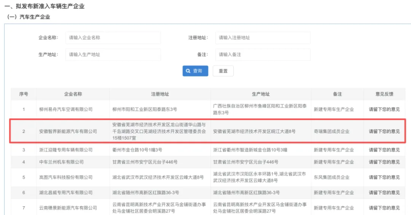The width and height of the screenshot is (411, 215).
Task: Click the blue 查询 search button
Action: [x=195, y=71]
